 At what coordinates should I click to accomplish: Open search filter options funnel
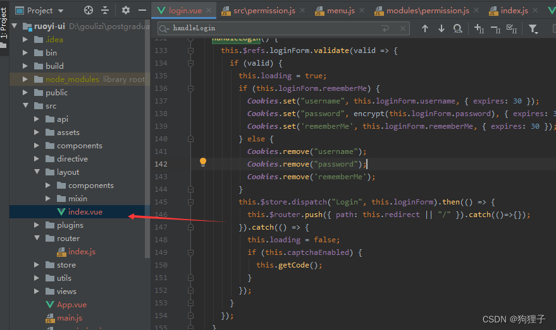point(533,28)
